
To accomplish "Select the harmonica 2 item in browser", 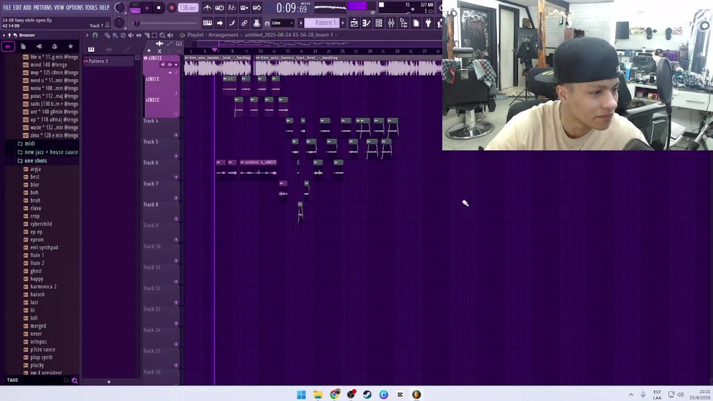I will point(43,287).
